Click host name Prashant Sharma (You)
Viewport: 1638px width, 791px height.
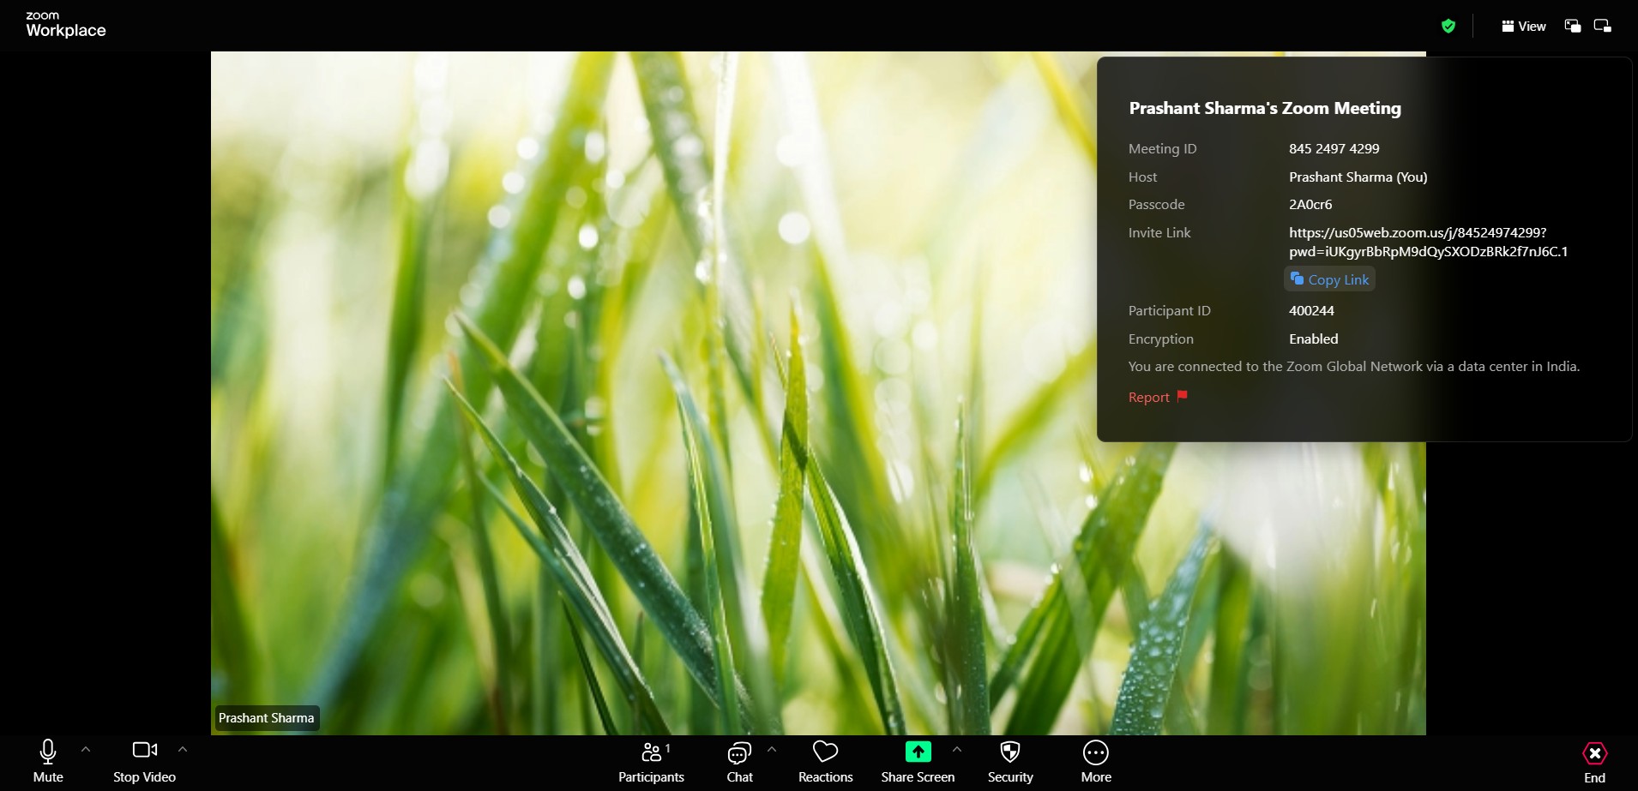coord(1358,177)
